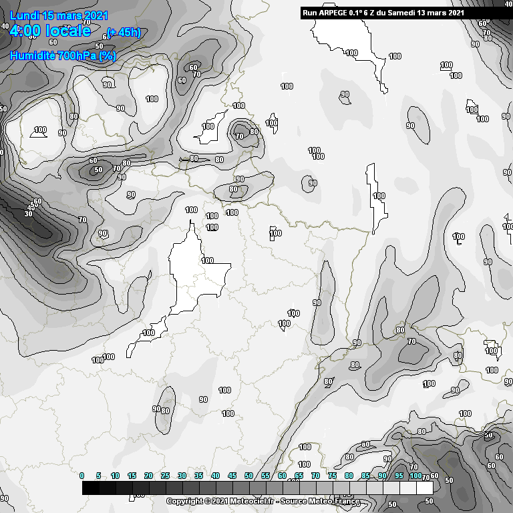This screenshot has height=513, width=513.
Task: Click the '(+ 45h)' forecast offset label
Action: click(124, 33)
